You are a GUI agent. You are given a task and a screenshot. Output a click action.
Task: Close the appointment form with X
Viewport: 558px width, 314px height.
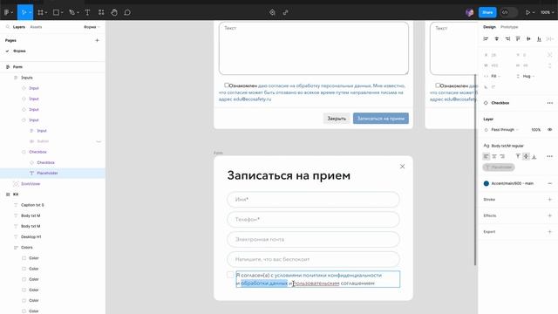click(x=402, y=167)
